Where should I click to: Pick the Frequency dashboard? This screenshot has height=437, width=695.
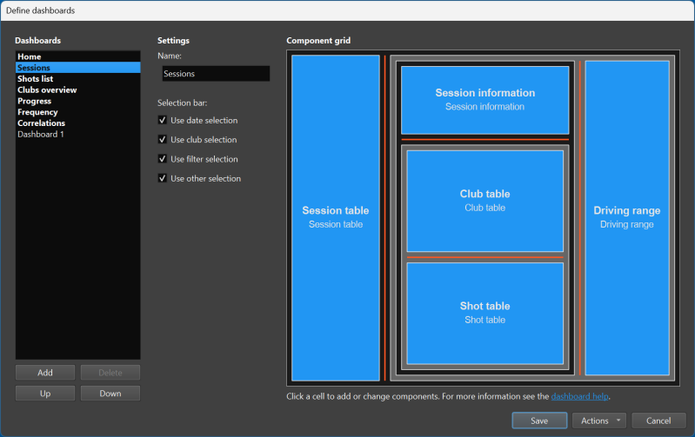[x=37, y=112]
